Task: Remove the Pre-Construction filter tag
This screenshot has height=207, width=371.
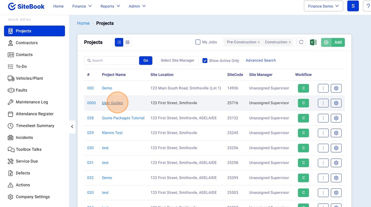Action: coord(259,42)
